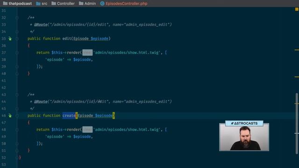Open the src folder breadcrumb
299x168 pixels.
tap(42, 3)
